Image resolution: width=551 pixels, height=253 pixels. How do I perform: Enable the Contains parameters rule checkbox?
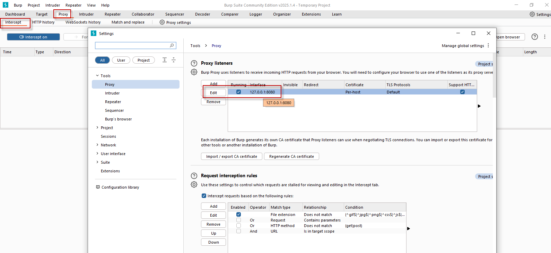[x=238, y=220]
